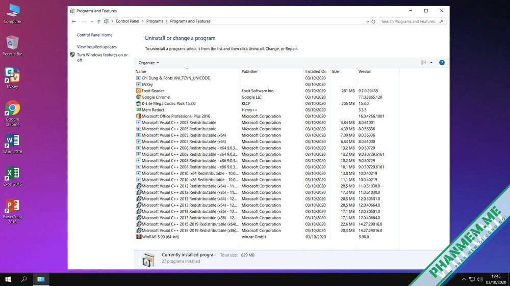This screenshot has height=286, width=510.
Task: Click the Google Chrome icon in program list
Action: 139,97
